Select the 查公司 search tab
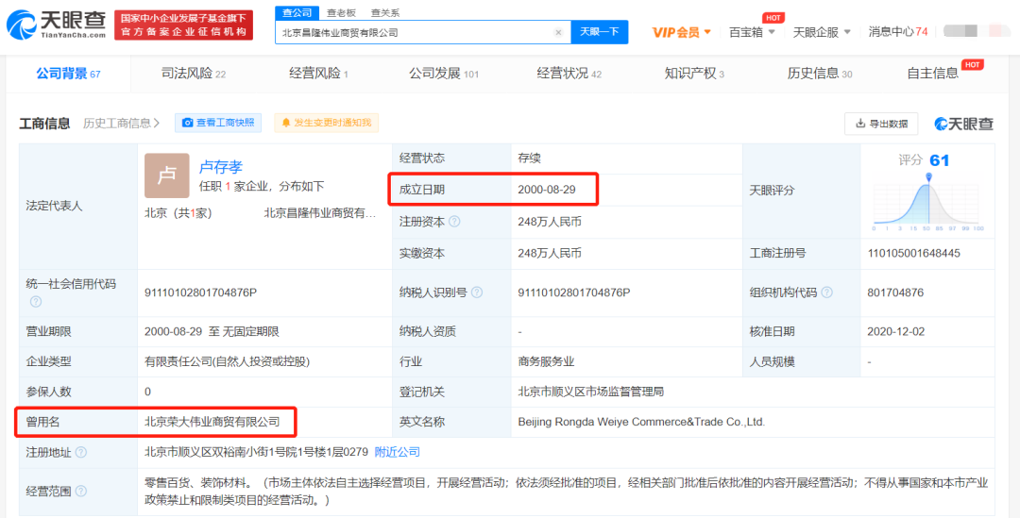Viewport: 1020px width, 518px height. coord(297,12)
